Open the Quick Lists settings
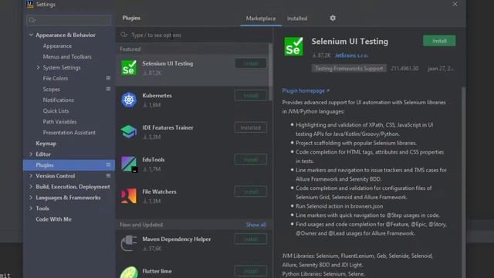The height and width of the screenshot is (278, 494). [56, 111]
